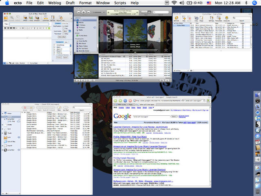
Task: Click the Spotlight magnifier in menu bar
Action: pos(255,3)
